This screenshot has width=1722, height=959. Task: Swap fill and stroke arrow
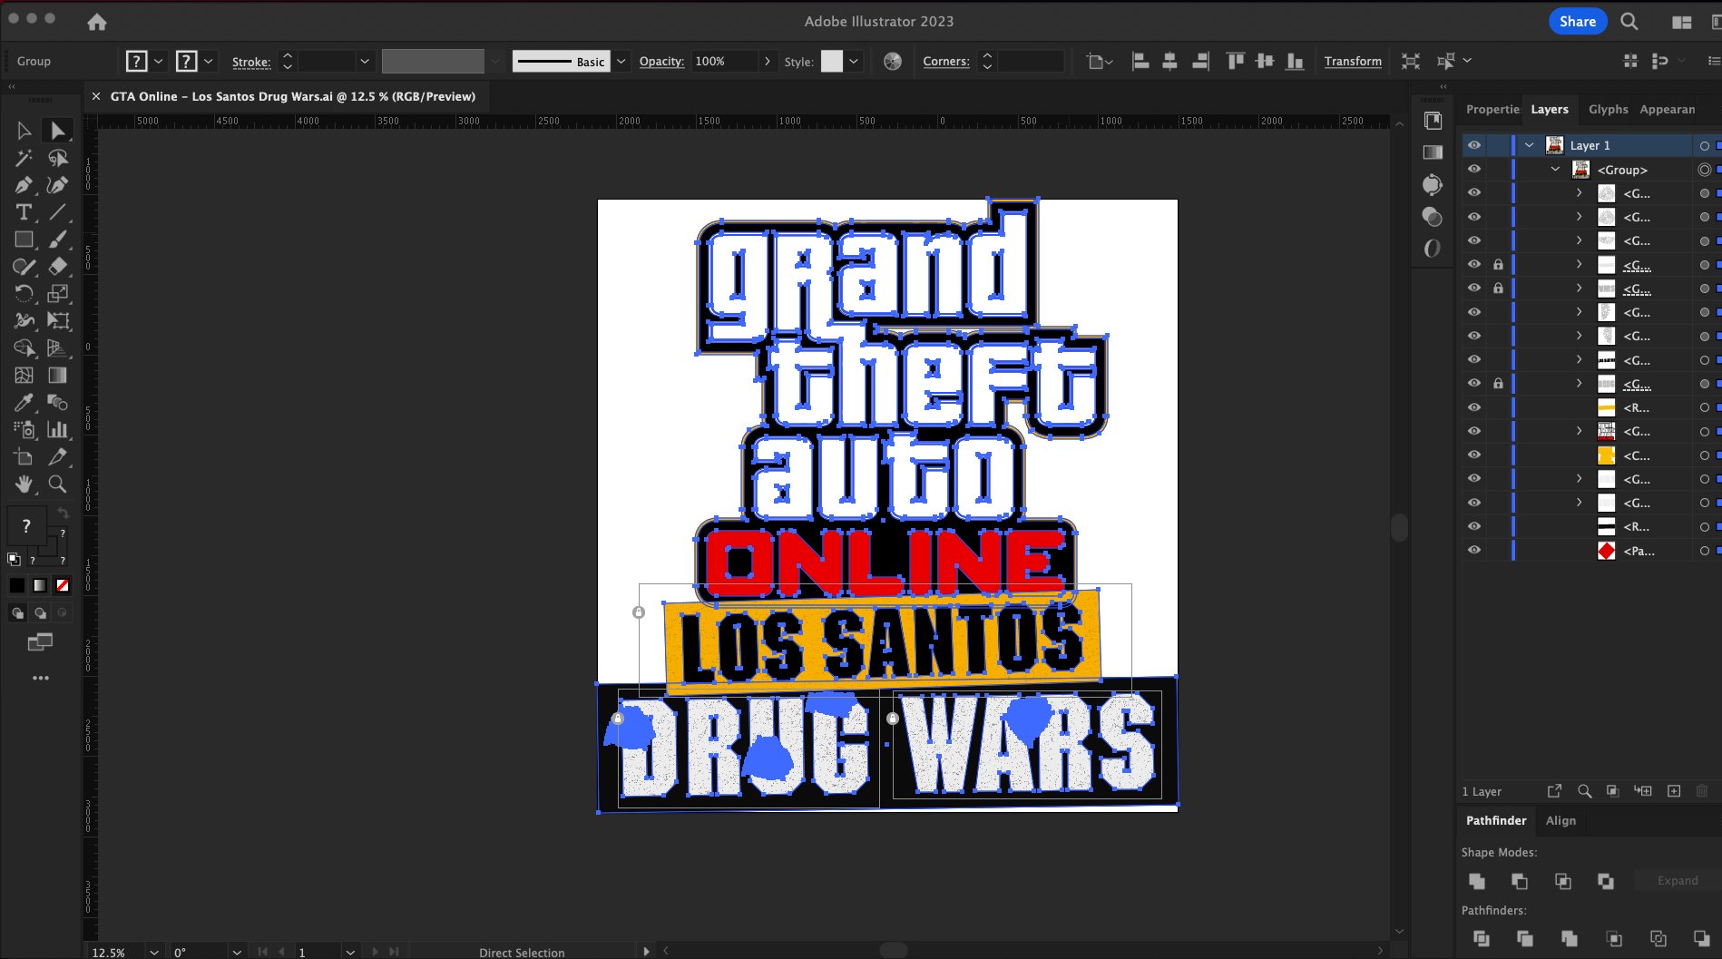[x=63, y=514]
